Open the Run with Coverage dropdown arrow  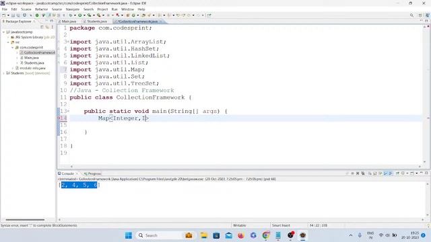point(94,15)
